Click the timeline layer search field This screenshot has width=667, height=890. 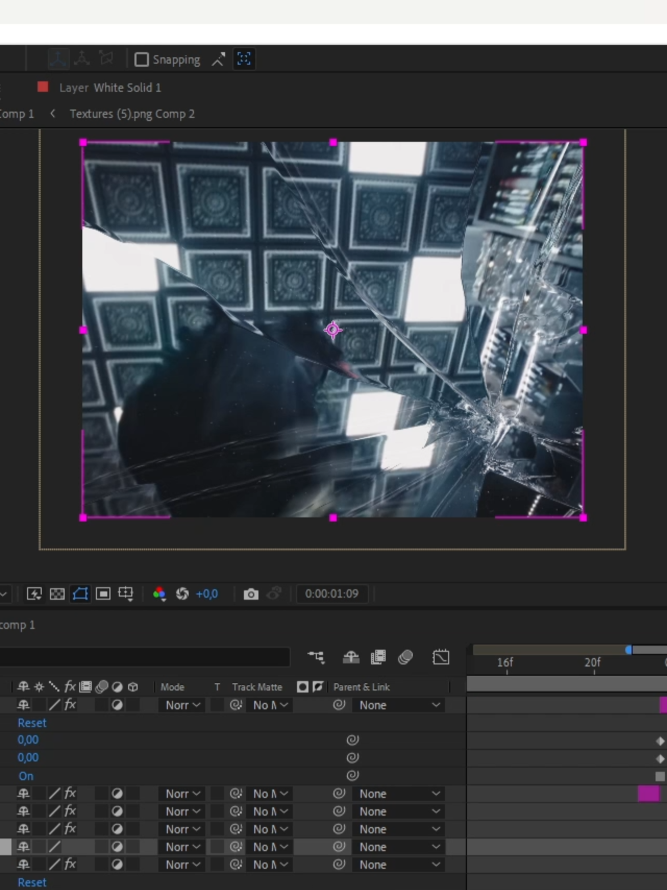[145, 657]
